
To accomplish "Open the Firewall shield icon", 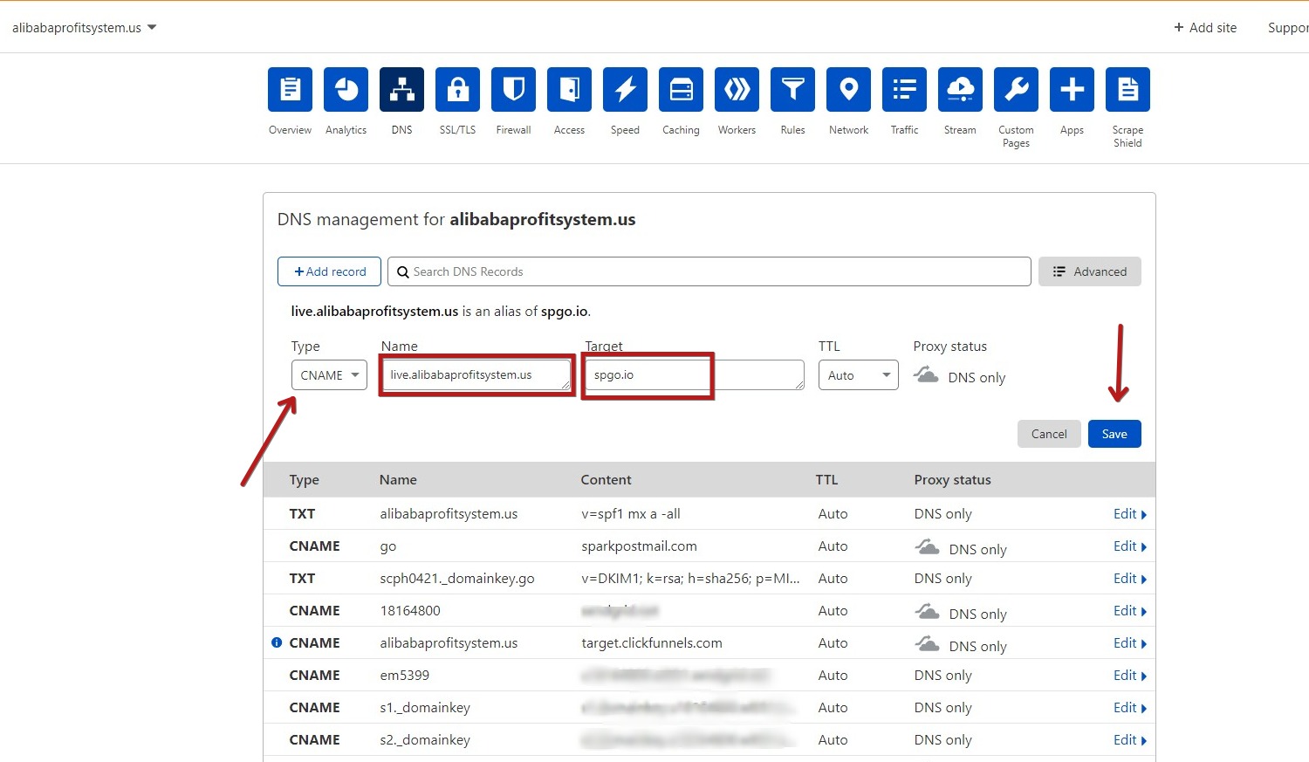I will [x=513, y=89].
